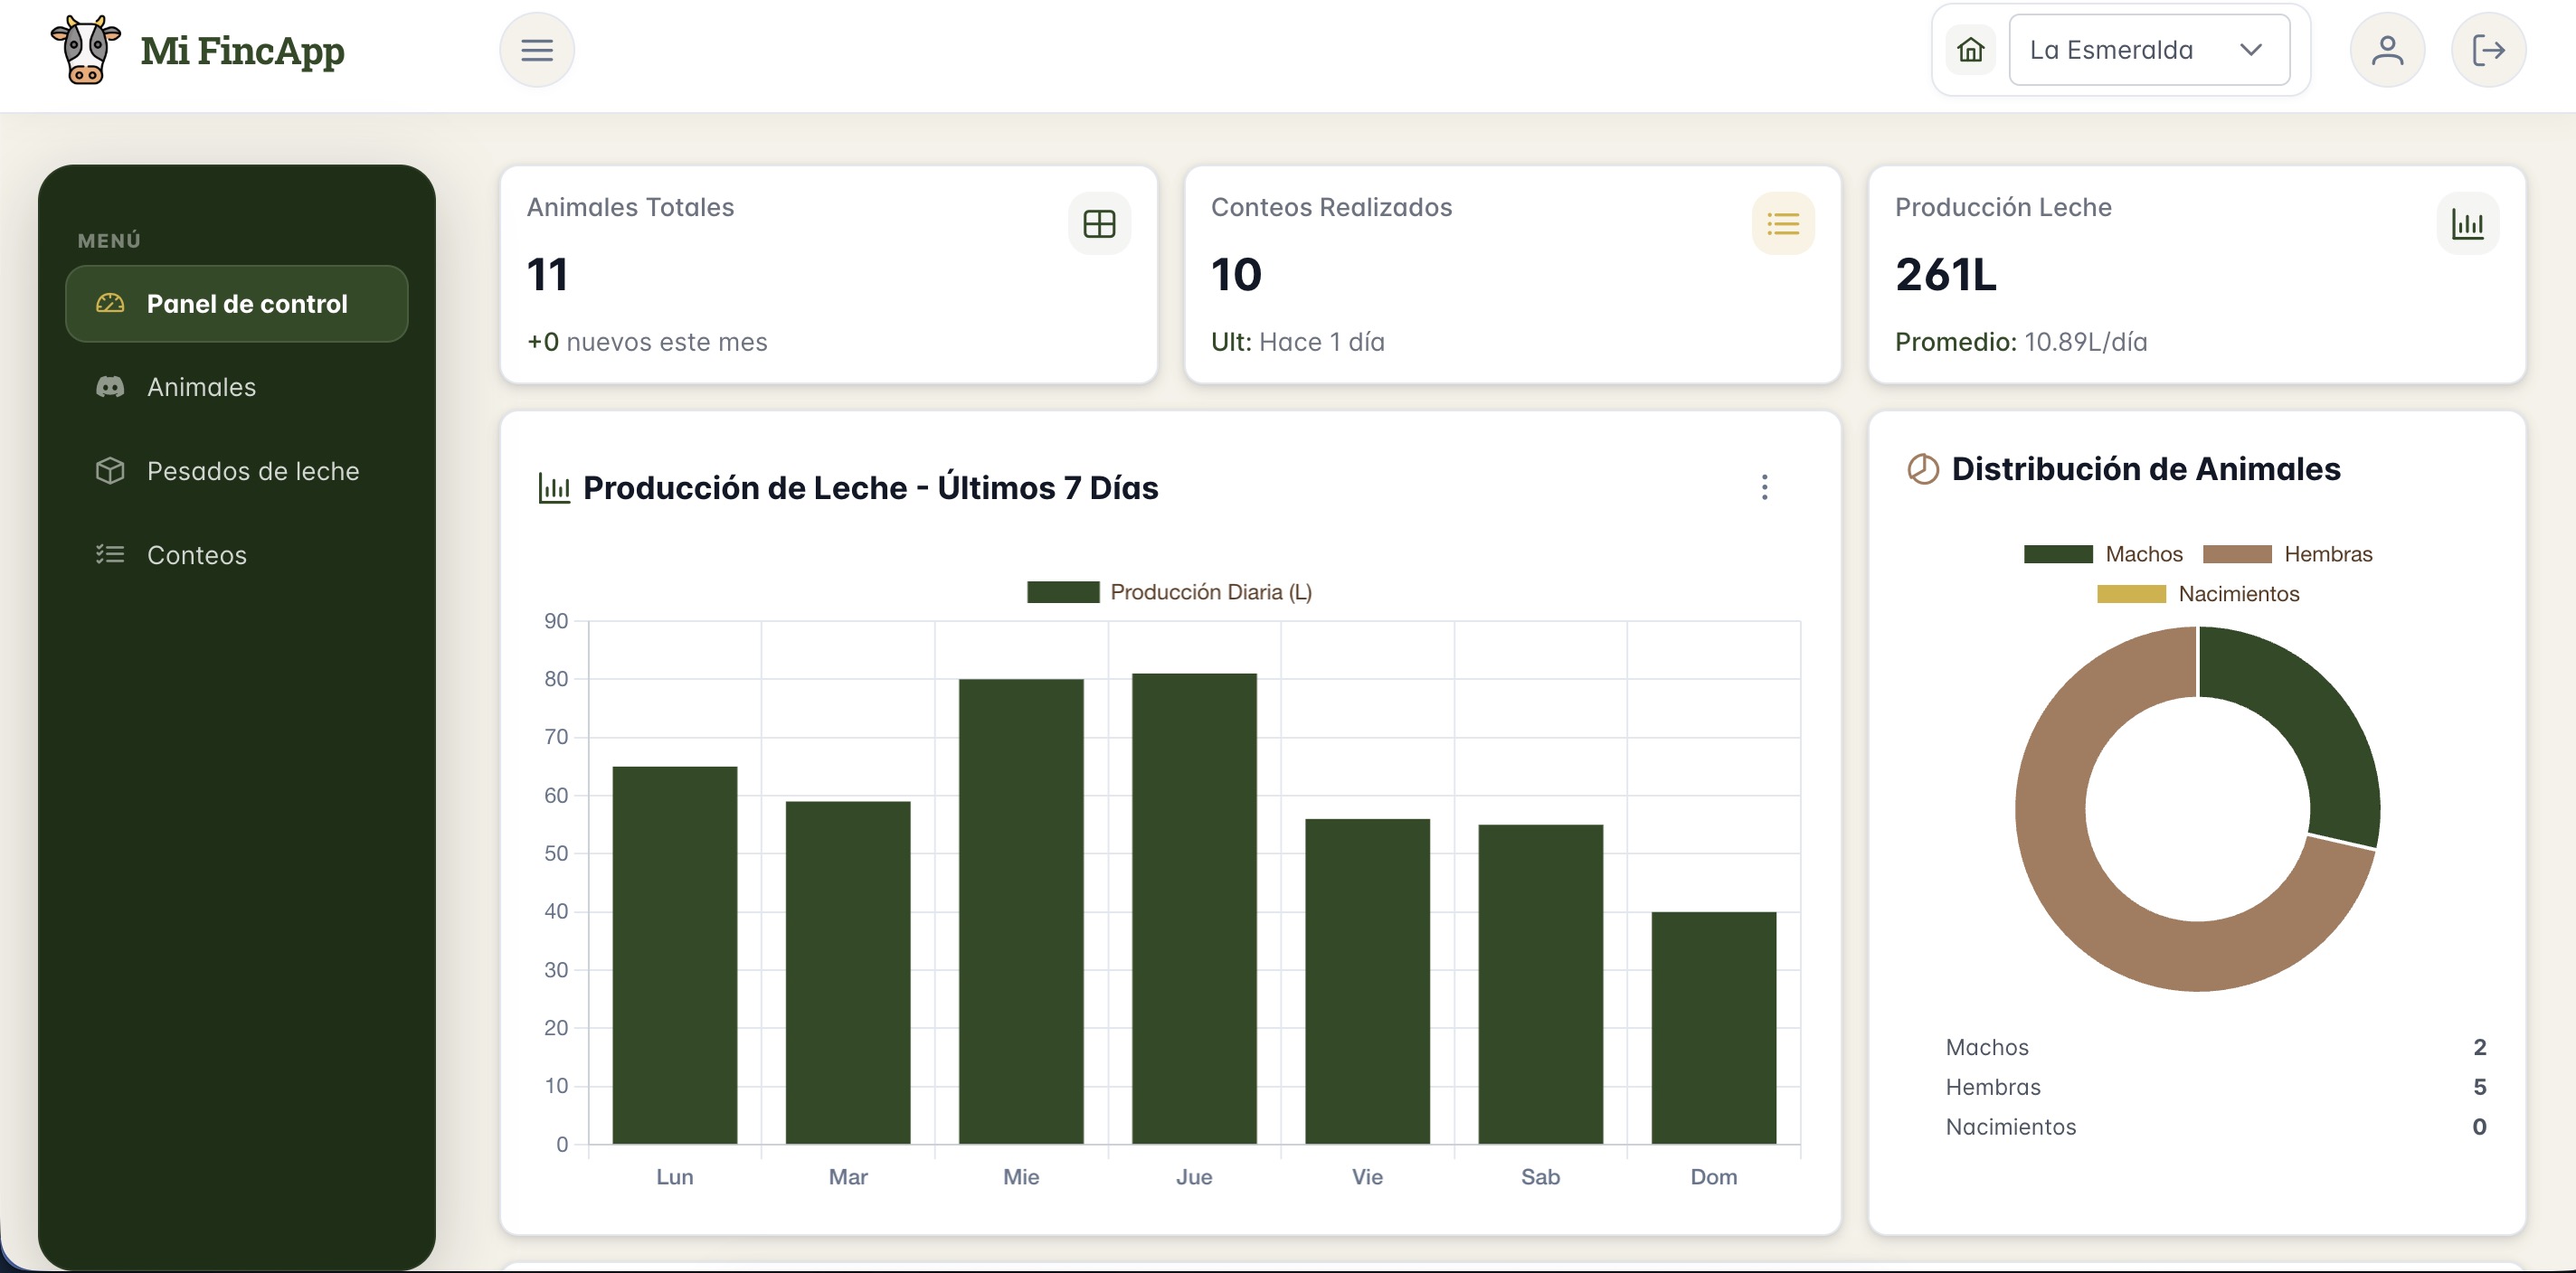Image resolution: width=2576 pixels, height=1273 pixels.
Task: Open the Conteos menu item
Action: tap(197, 554)
